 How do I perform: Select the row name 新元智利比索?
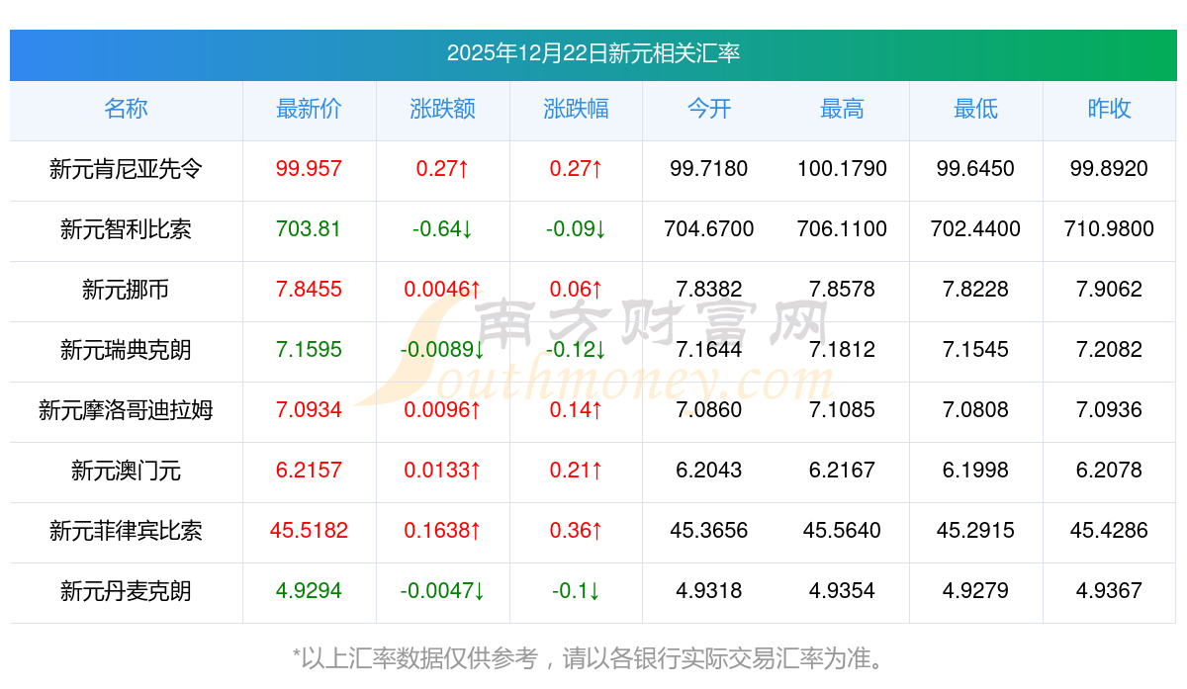click(x=126, y=229)
